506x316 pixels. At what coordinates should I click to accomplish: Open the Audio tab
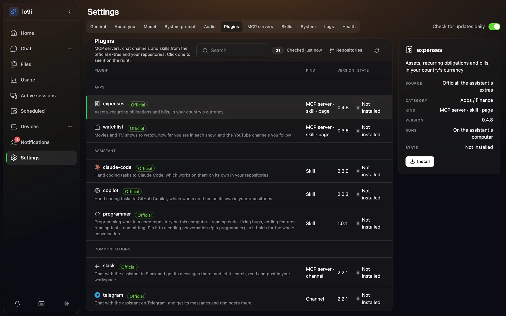coord(210,27)
